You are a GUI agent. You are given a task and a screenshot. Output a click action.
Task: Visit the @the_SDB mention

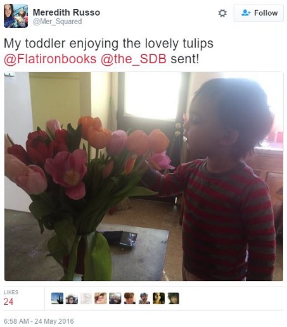(134, 59)
